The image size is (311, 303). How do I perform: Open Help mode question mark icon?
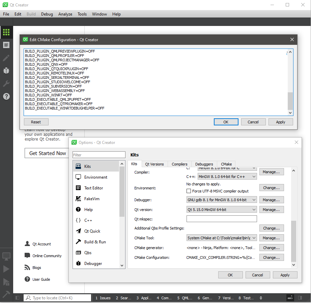click(6, 96)
